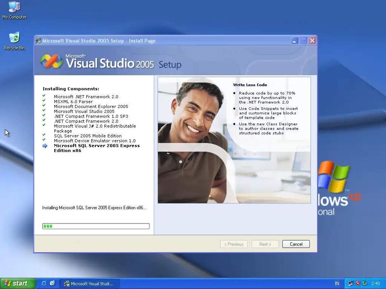
Task: Click the checkmark beside MSXML 6.0 Parser
Action: click(44, 100)
